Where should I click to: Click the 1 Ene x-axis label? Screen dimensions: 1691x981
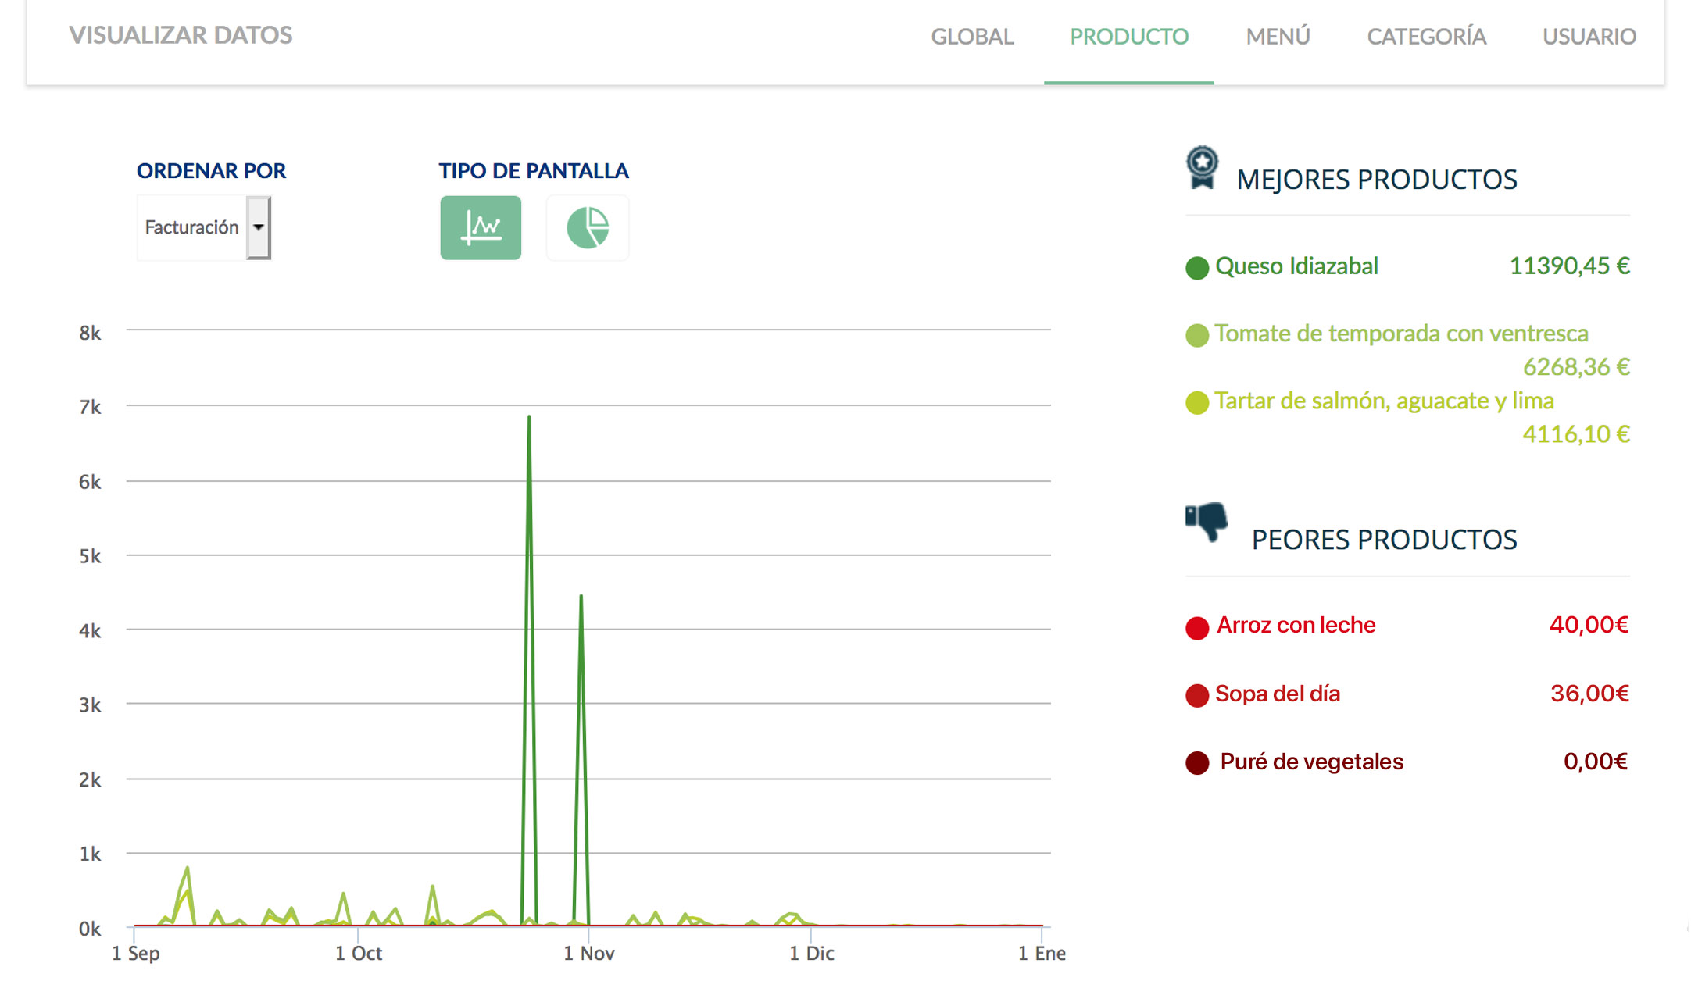(1042, 954)
